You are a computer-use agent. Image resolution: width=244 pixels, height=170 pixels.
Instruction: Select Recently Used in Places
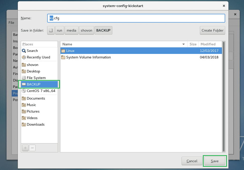[x=39, y=57]
